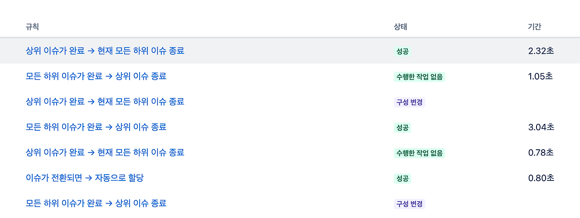Select the 1.05초 duration value
The image size is (580, 218).
(541, 76)
